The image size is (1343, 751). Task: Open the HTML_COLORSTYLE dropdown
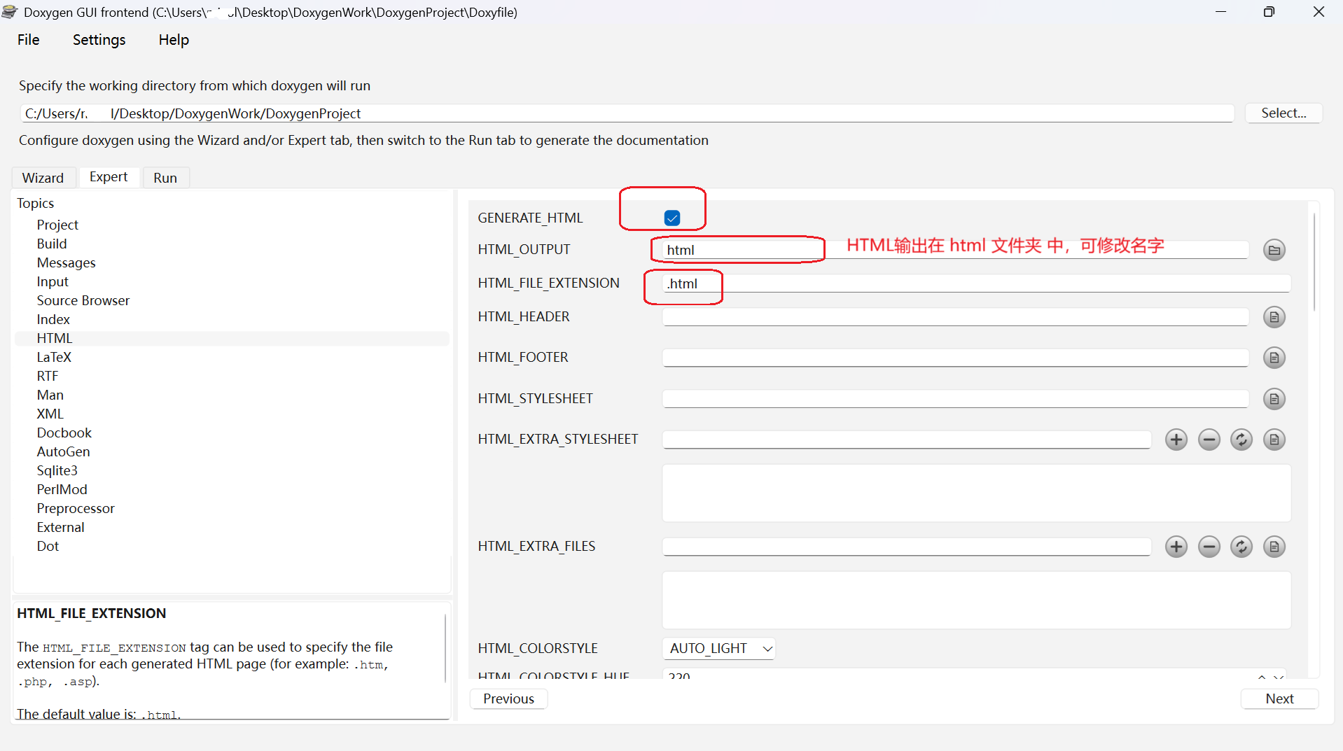tap(718, 648)
